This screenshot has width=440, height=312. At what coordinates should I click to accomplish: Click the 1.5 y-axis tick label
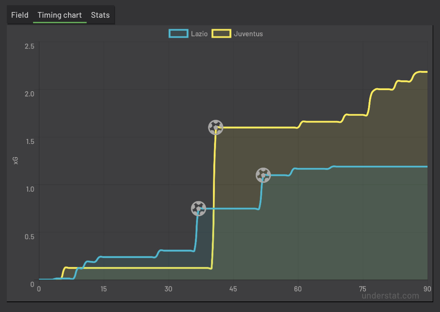(x=30, y=141)
